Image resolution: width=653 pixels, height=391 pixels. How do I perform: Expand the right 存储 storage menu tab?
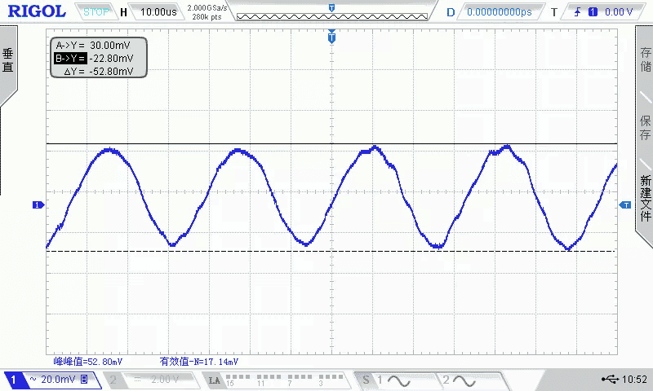(x=645, y=61)
